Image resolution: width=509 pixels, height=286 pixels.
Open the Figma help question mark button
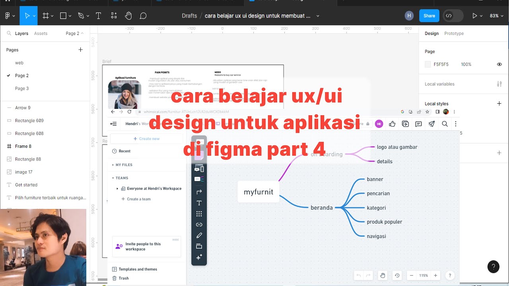pyautogui.click(x=493, y=267)
